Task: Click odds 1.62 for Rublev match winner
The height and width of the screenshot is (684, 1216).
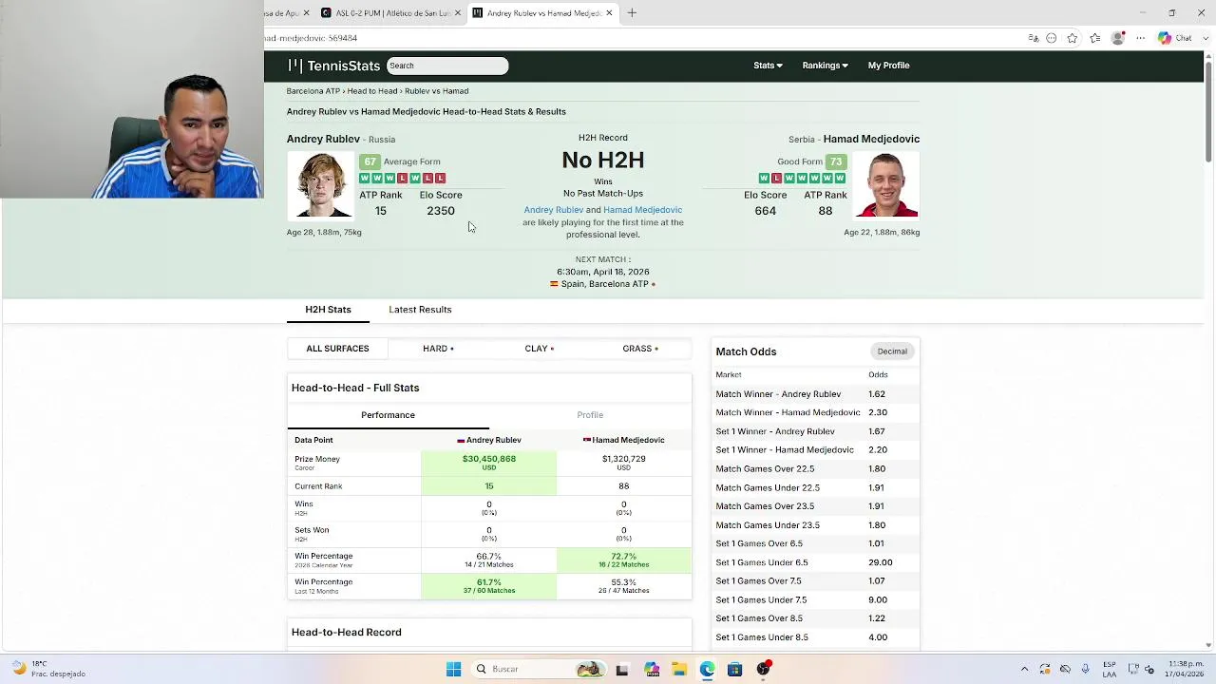Action: [x=877, y=394]
